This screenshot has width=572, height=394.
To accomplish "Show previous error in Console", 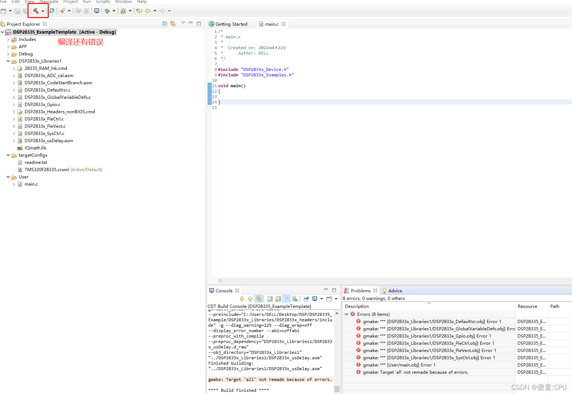I will (250, 299).
